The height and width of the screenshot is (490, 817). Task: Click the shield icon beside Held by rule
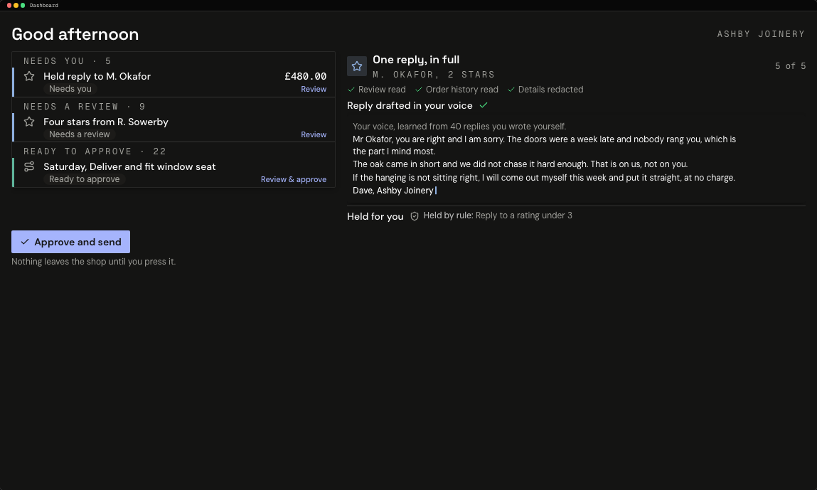(x=415, y=215)
